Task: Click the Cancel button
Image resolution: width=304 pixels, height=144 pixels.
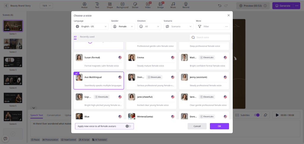Action: [x=197, y=126]
